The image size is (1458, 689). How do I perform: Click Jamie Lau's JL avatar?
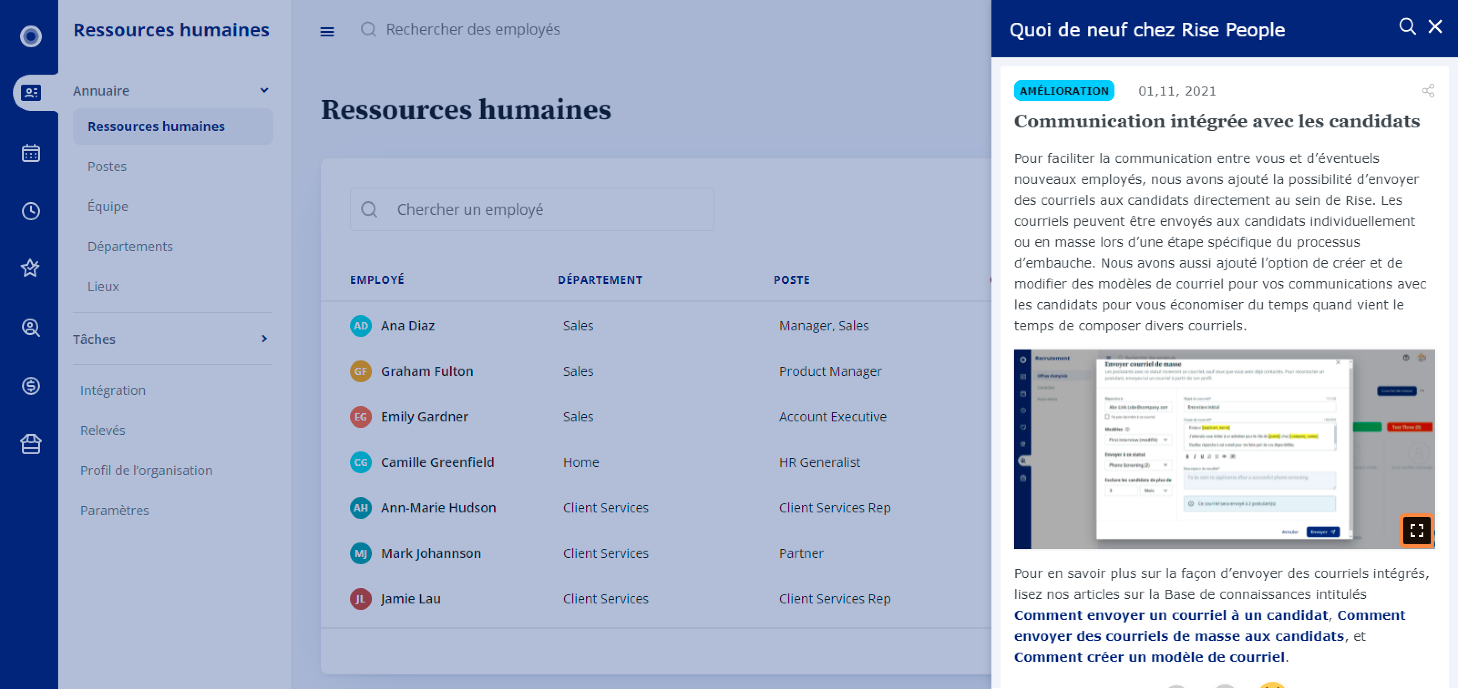pyautogui.click(x=360, y=598)
